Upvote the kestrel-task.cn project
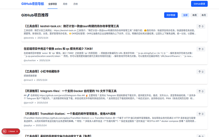This screenshot has width=219, height=137. (x=201, y=26)
